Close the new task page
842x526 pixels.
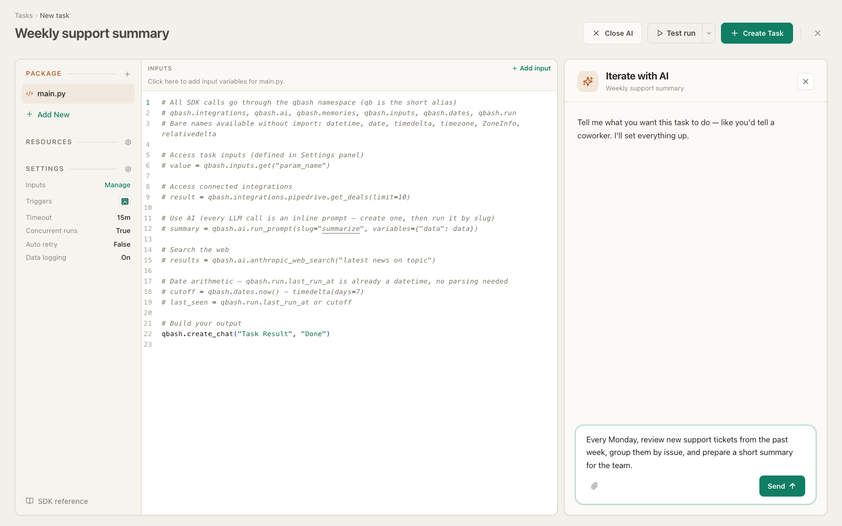coord(818,33)
